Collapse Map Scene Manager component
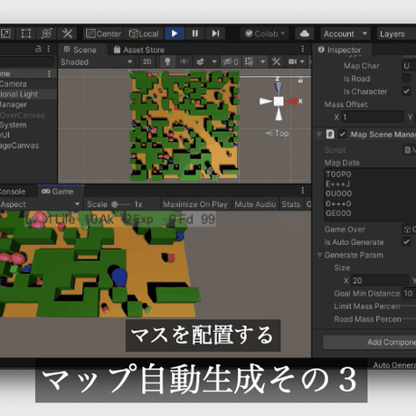This screenshot has height=416, width=416. 319,134
